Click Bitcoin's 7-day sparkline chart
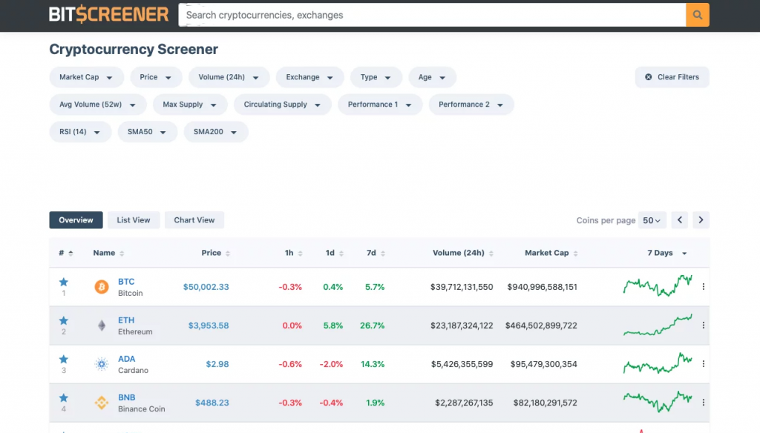This screenshot has height=433, width=760. point(658,286)
